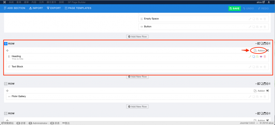Click the green edit pencil on Heading addon
275x125 pixels.
click(250, 57)
